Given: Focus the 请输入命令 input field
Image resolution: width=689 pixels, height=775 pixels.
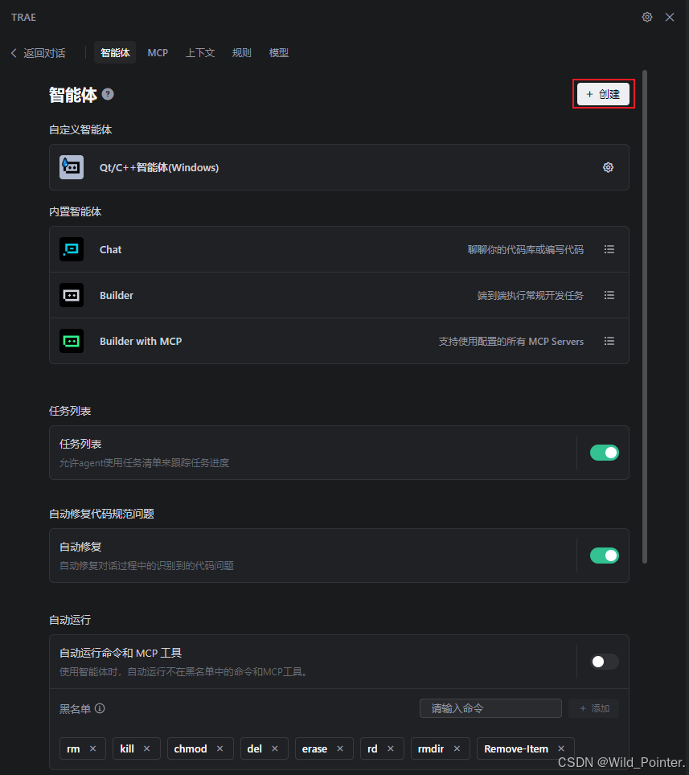Looking at the screenshot, I should tap(490, 708).
